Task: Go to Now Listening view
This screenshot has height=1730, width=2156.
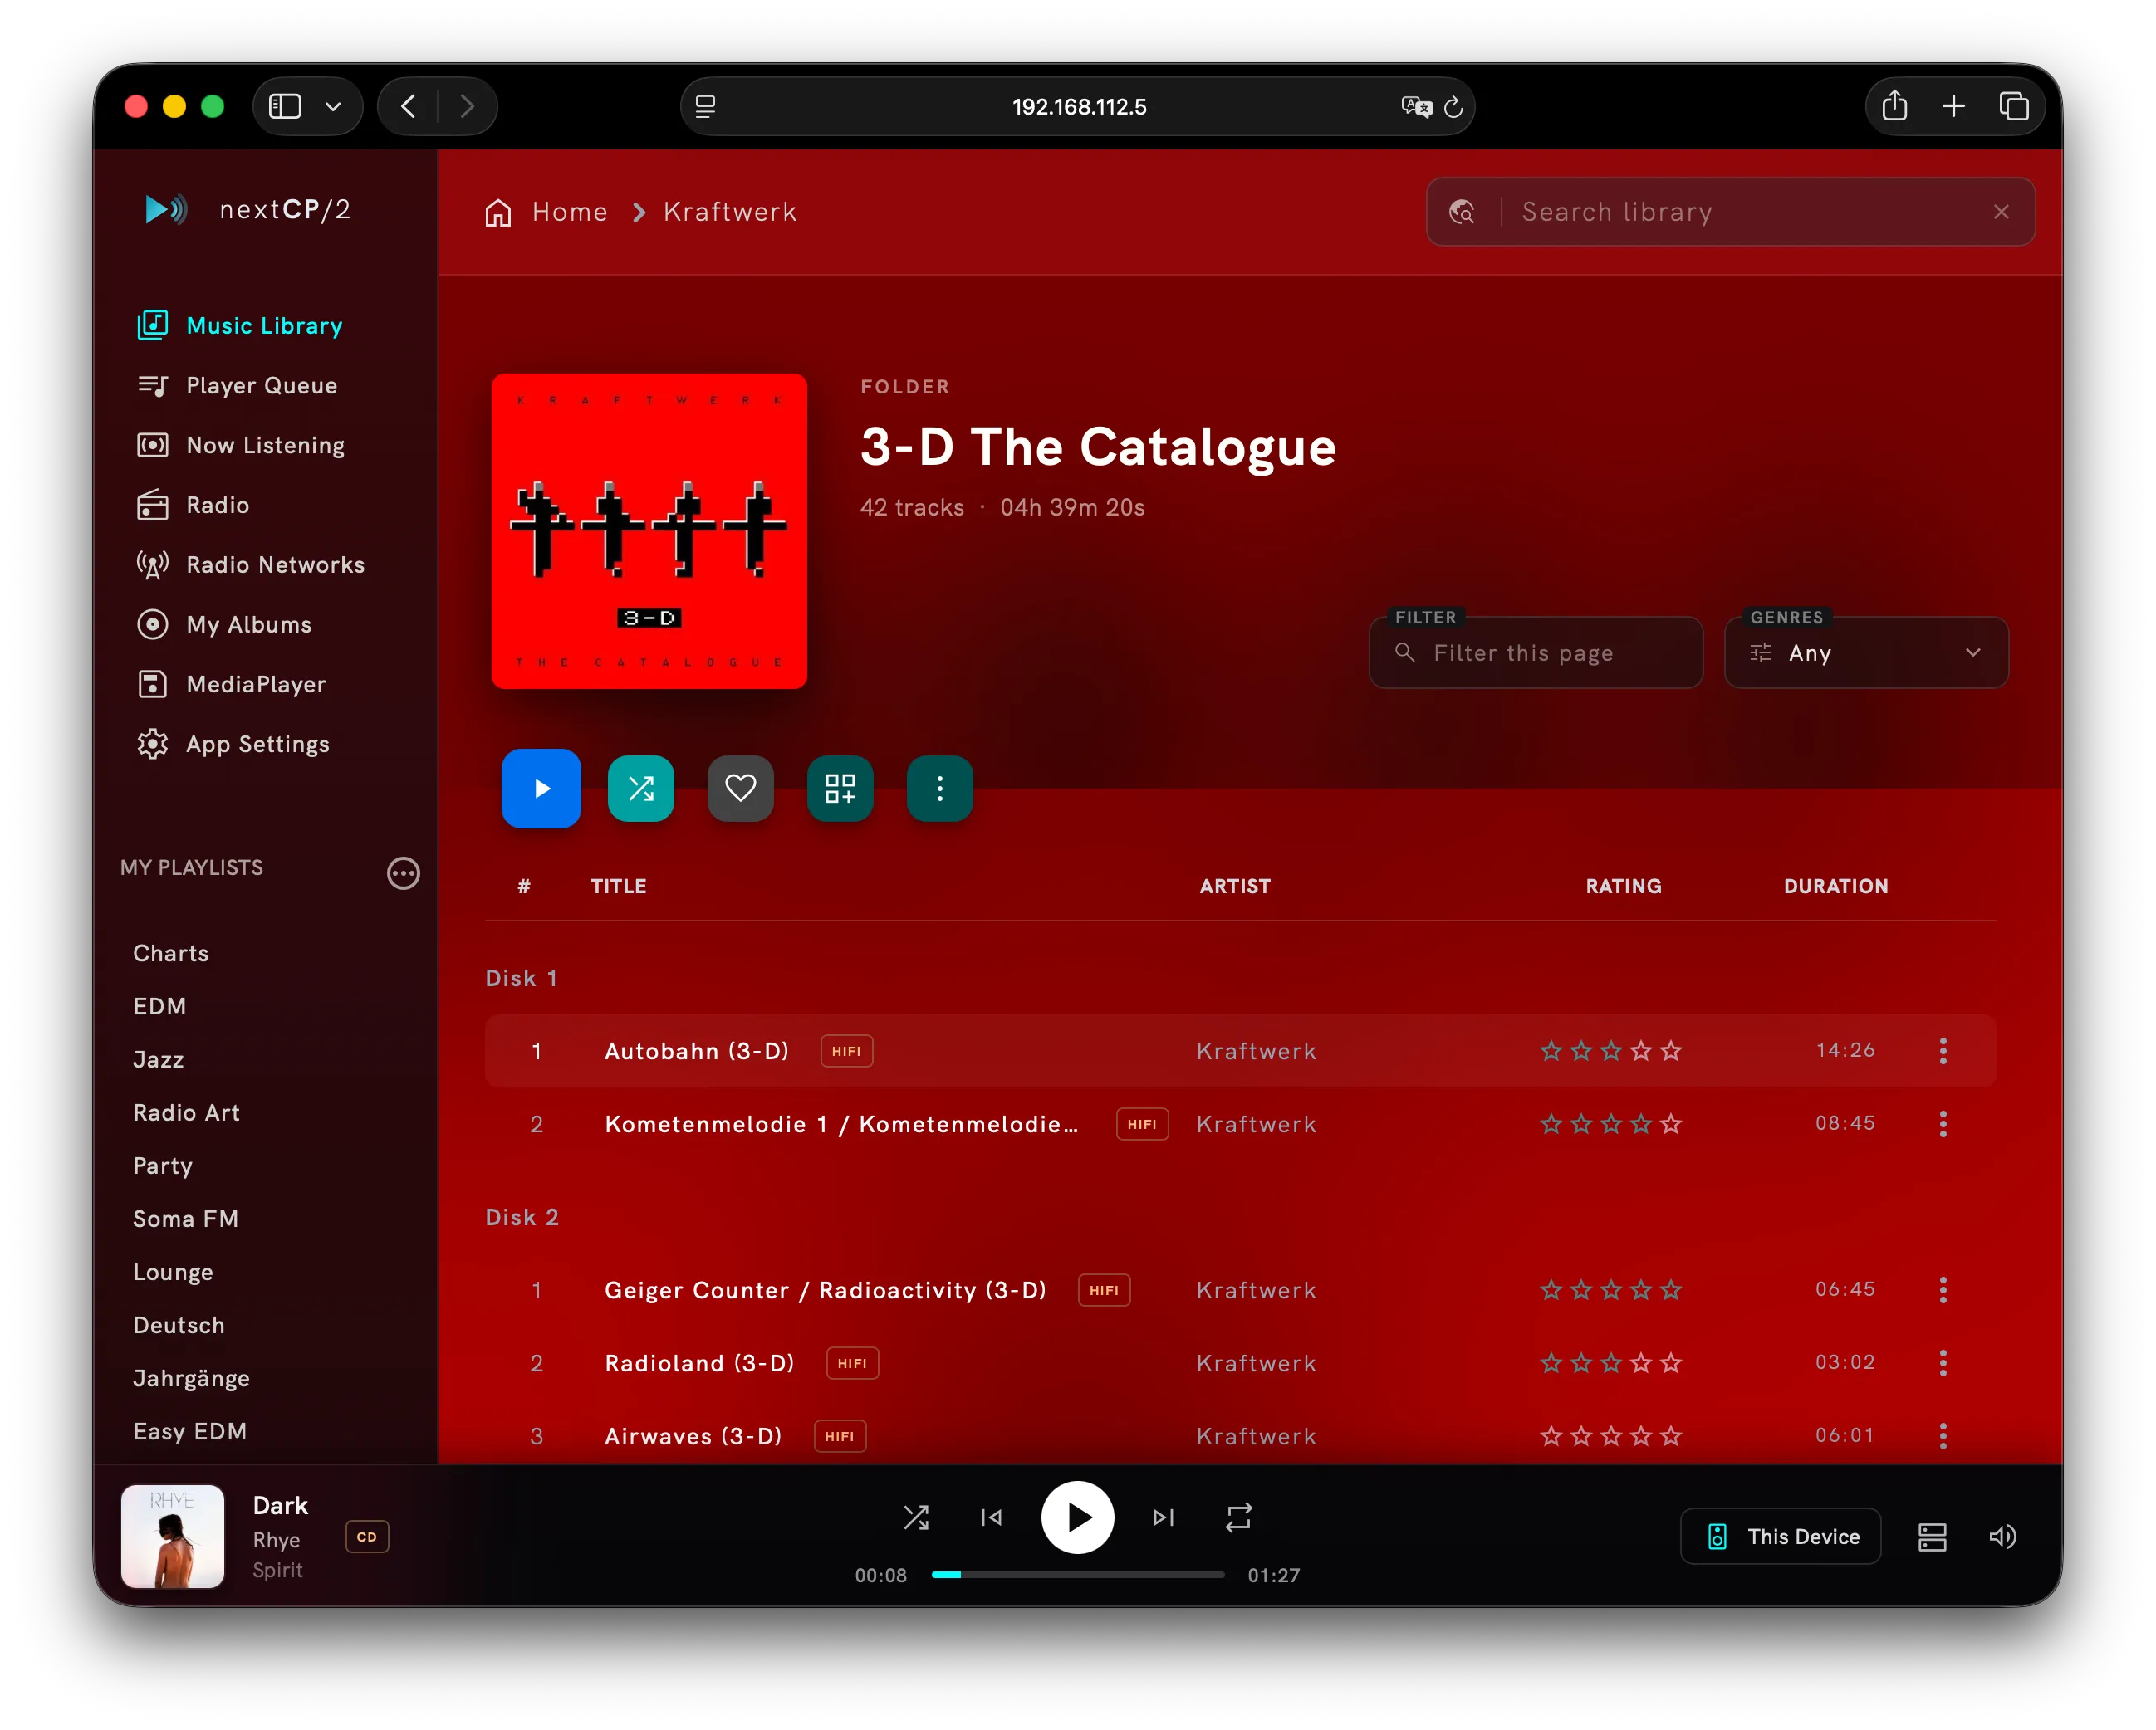Action: (241, 445)
